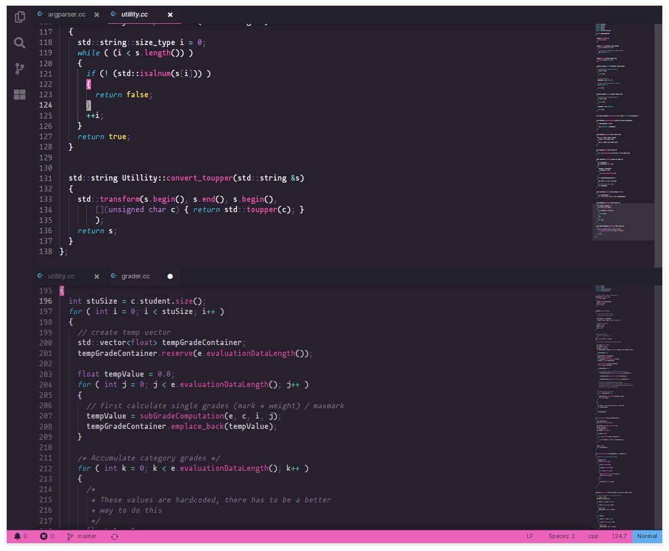669x551 pixels.
Task: Click the notification bell icon in status bar
Action: [x=17, y=536]
